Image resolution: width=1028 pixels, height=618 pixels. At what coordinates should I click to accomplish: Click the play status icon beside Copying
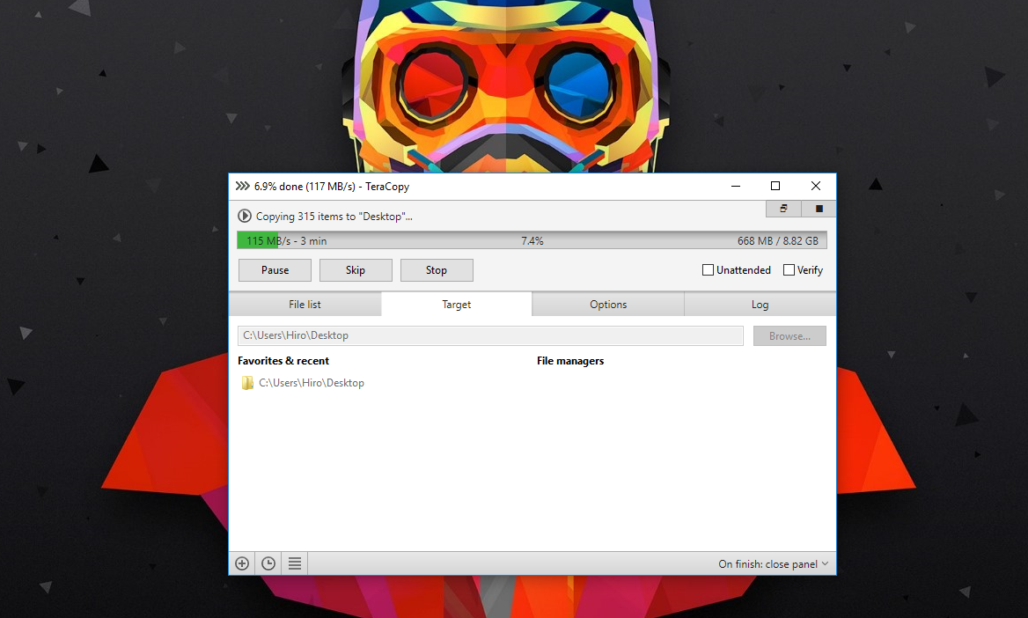245,216
